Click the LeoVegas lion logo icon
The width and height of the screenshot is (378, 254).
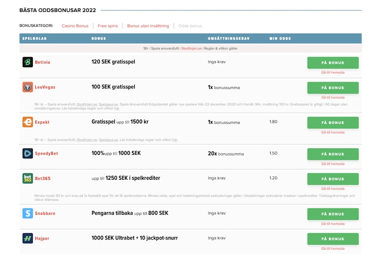[27, 87]
